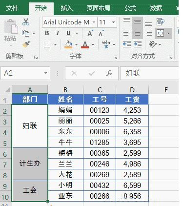Viewport: 183px width, 206px height.
Task: Open text orientation dropdown arrow
Action: click(160, 44)
